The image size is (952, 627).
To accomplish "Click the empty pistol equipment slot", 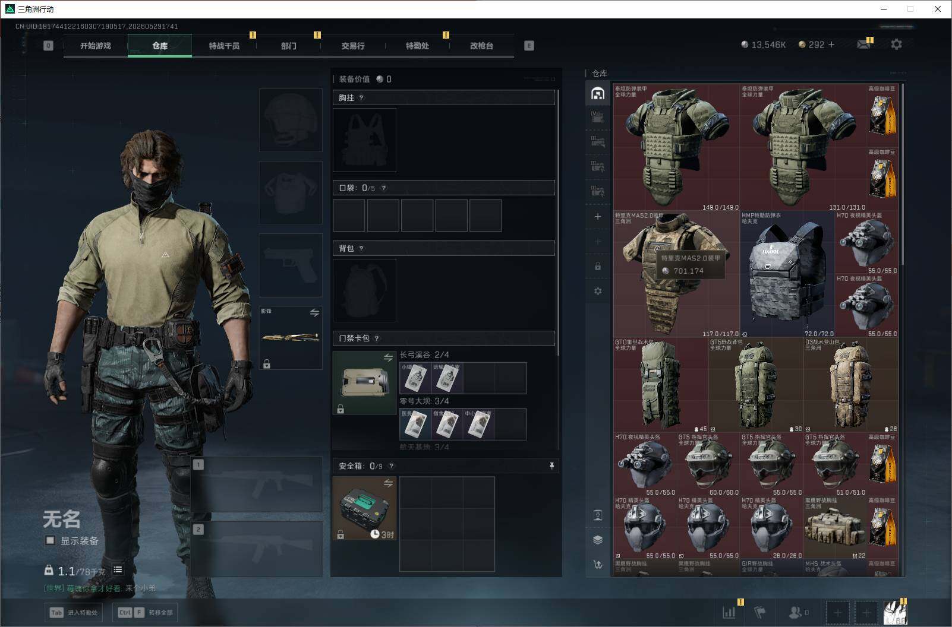I will 291,265.
